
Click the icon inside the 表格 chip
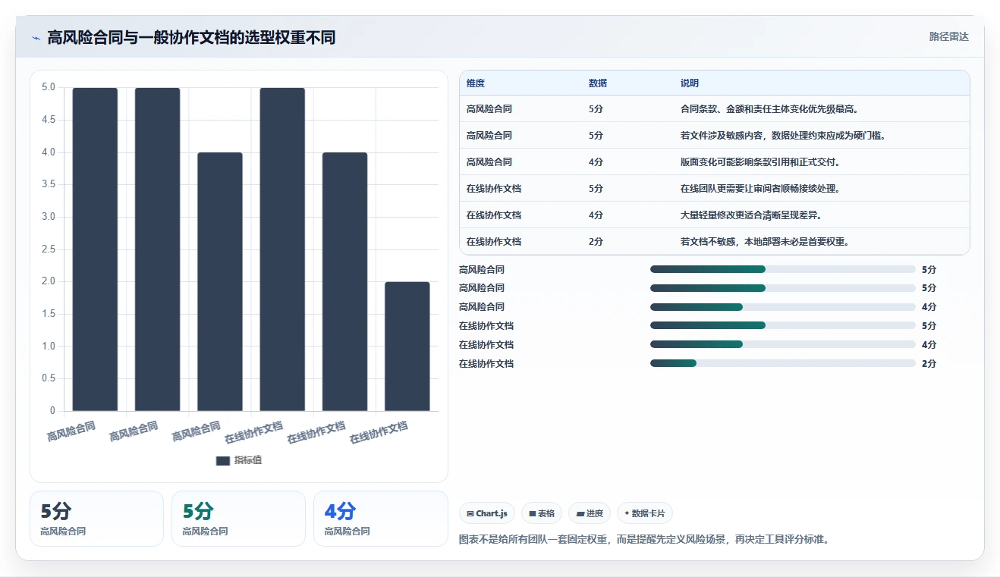coord(533,513)
